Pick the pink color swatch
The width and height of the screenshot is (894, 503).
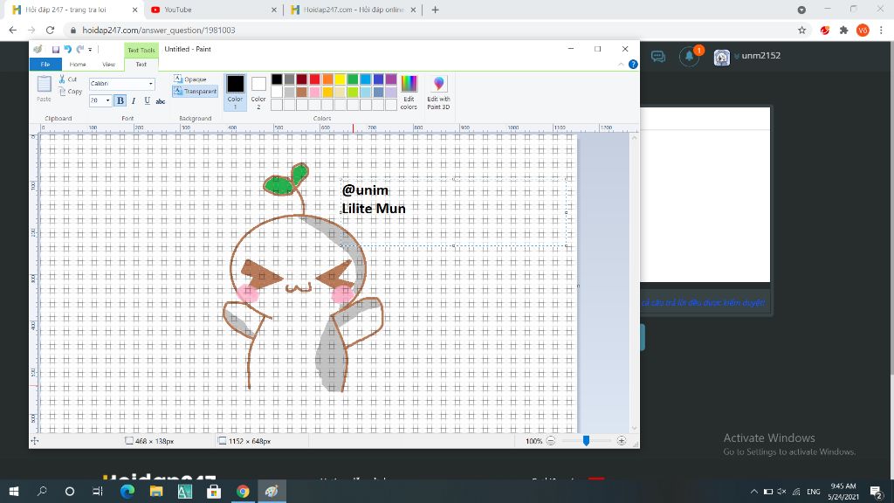coord(314,92)
